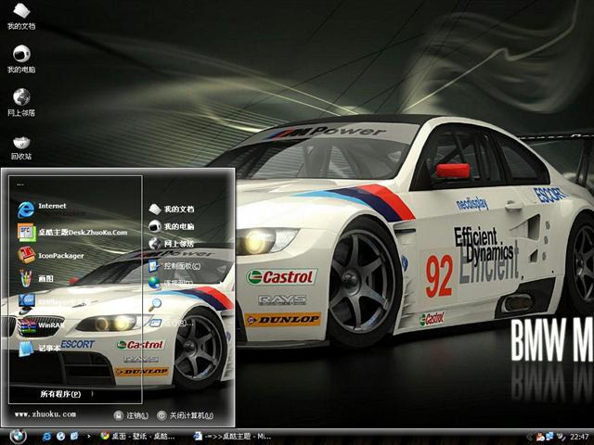Open WinRAR from the start menu
The height and width of the screenshot is (445, 594).
tap(51, 325)
